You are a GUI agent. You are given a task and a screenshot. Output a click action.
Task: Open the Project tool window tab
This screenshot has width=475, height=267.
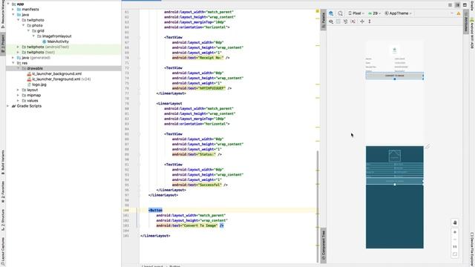point(3,44)
